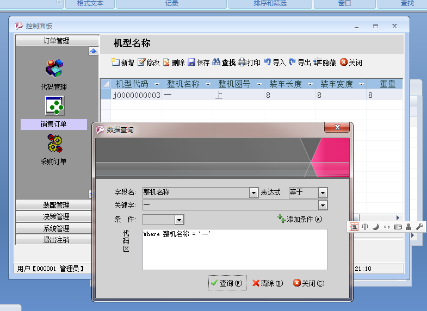Select the 上 cell under 整机图号
This screenshot has height=311, width=427.
[239, 95]
